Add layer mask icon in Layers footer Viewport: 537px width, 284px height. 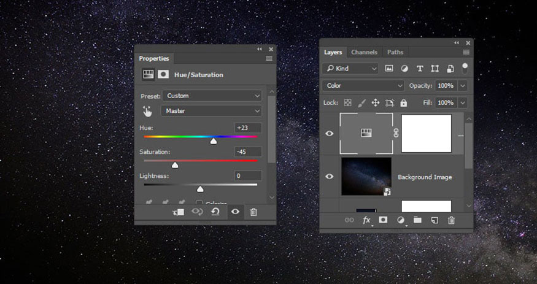tap(383, 220)
